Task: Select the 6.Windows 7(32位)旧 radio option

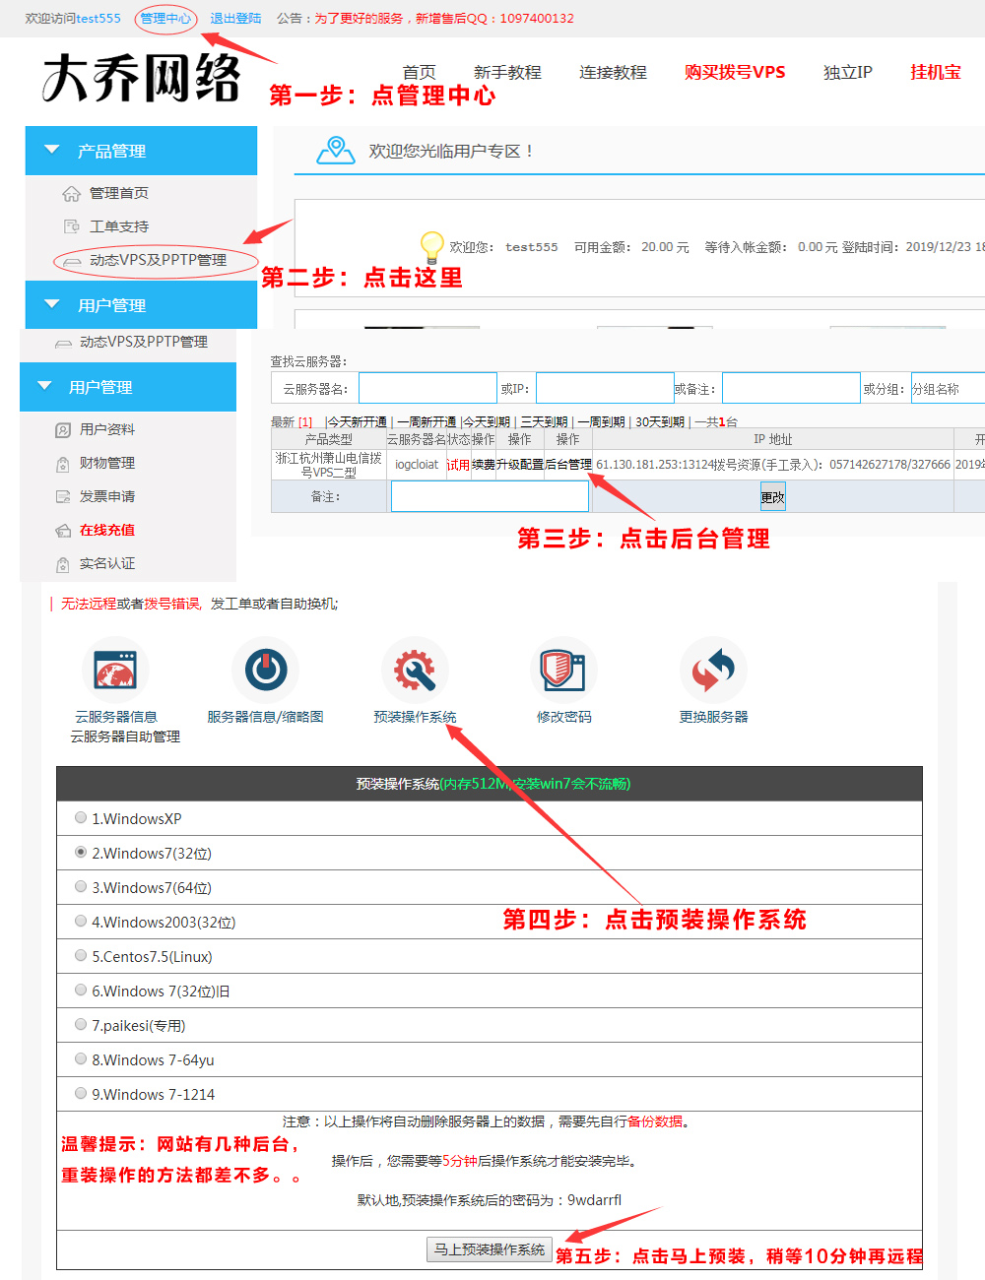Action: click(x=81, y=990)
